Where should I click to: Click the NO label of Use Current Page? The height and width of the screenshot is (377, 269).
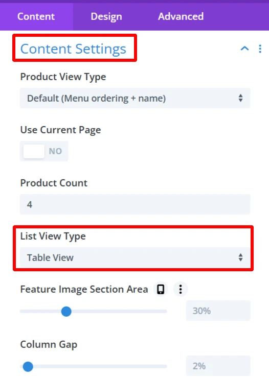(55, 151)
